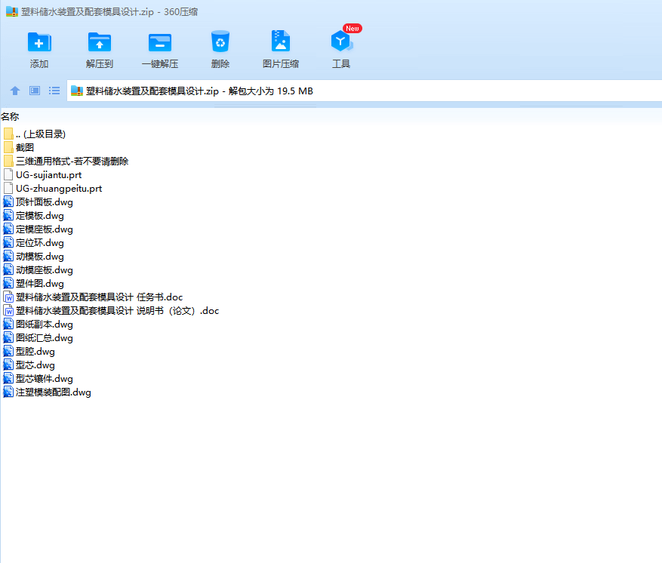Switch to the thumbnail view icon
The image size is (662, 563).
[x=35, y=91]
